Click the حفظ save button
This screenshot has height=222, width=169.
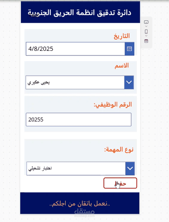(120, 183)
